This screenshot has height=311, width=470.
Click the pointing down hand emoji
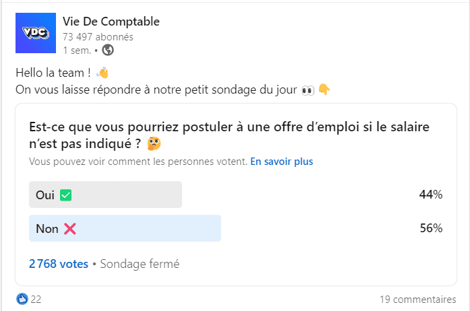click(324, 90)
